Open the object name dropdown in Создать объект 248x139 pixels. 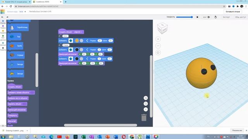tap(78, 32)
